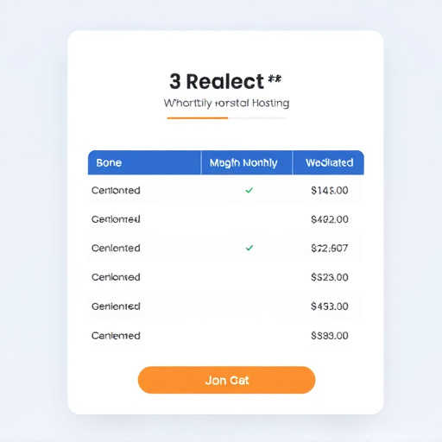
Task: Select the fifth row label Genlented
Action: 116,306
